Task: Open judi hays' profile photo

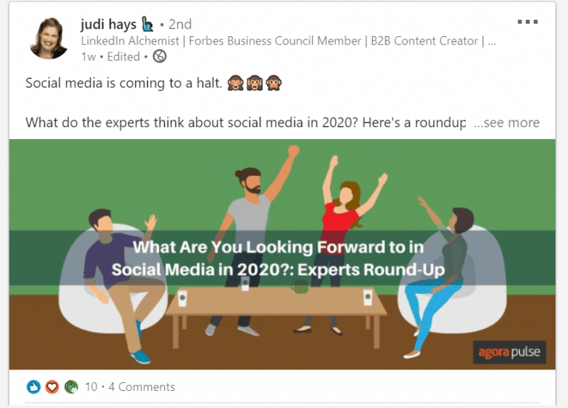Action: (x=49, y=38)
